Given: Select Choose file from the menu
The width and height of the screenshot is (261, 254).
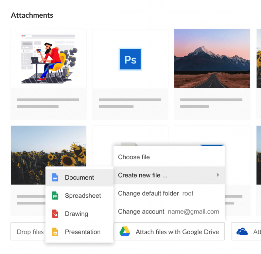Looking at the screenshot, I should click(x=134, y=157).
